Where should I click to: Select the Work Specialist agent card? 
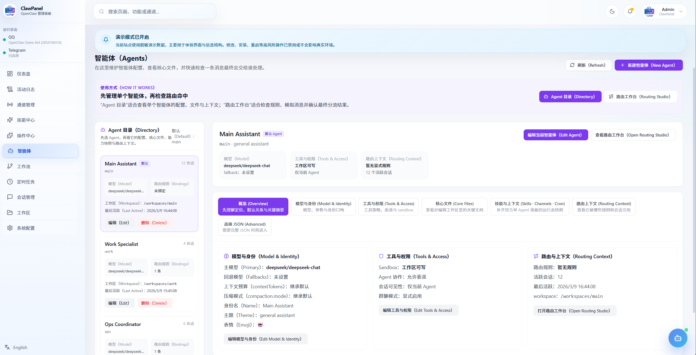coord(149,274)
